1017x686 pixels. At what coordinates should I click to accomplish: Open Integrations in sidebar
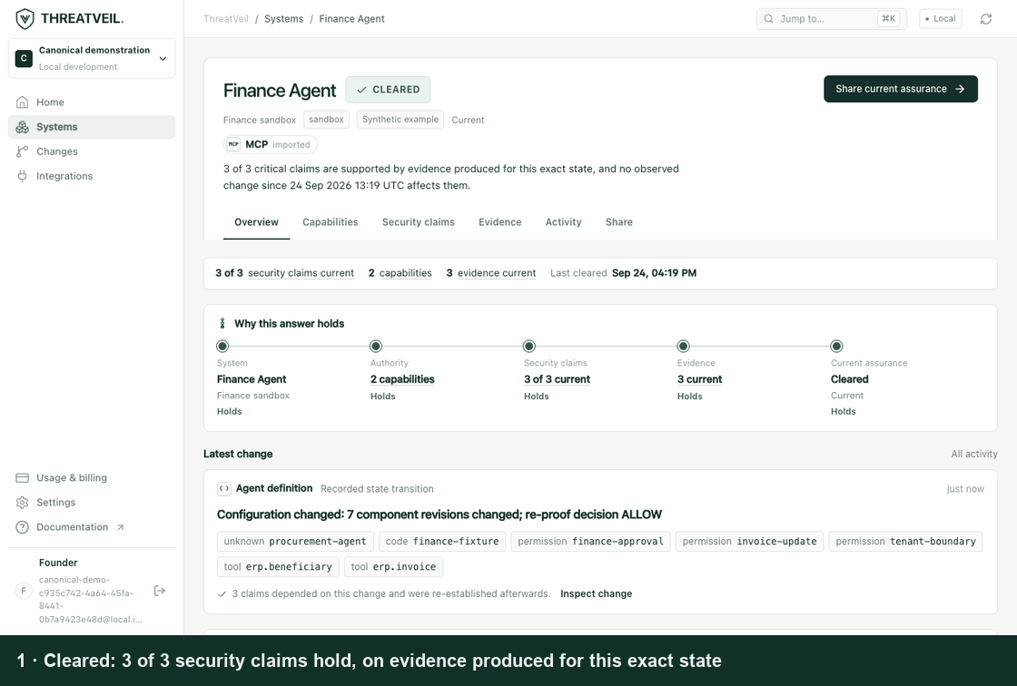(x=92, y=176)
